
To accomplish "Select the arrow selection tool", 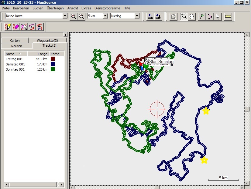I will (x=218, y=16).
